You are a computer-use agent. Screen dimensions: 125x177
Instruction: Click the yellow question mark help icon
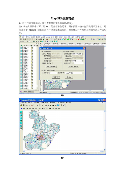click(x=61, y=105)
